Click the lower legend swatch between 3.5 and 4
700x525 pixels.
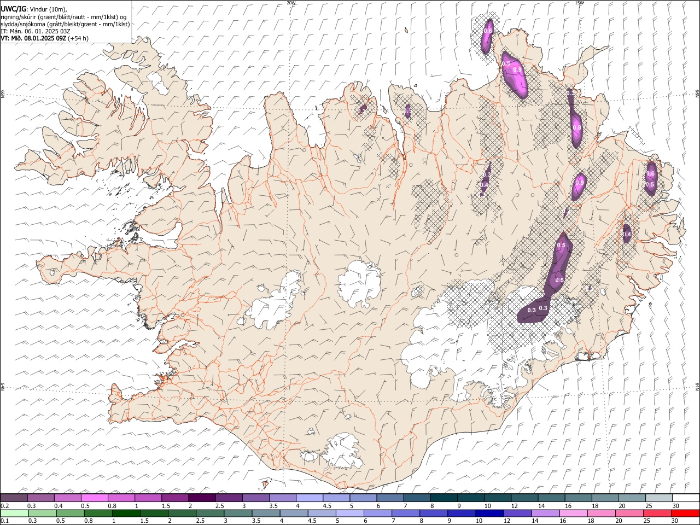[265, 513]
